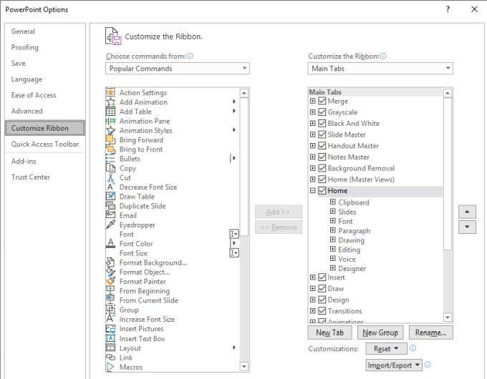Select the Macros play icon
This screenshot has height=379, width=487.
[x=110, y=367]
